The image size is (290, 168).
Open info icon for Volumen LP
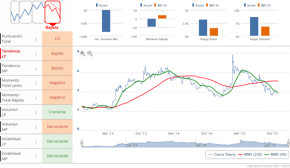pyautogui.click(x=36, y=112)
